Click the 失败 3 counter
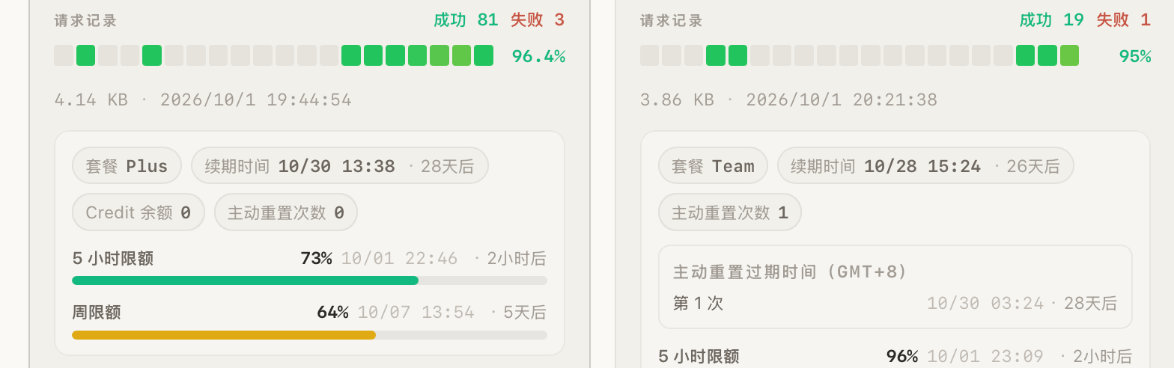 coord(538,20)
